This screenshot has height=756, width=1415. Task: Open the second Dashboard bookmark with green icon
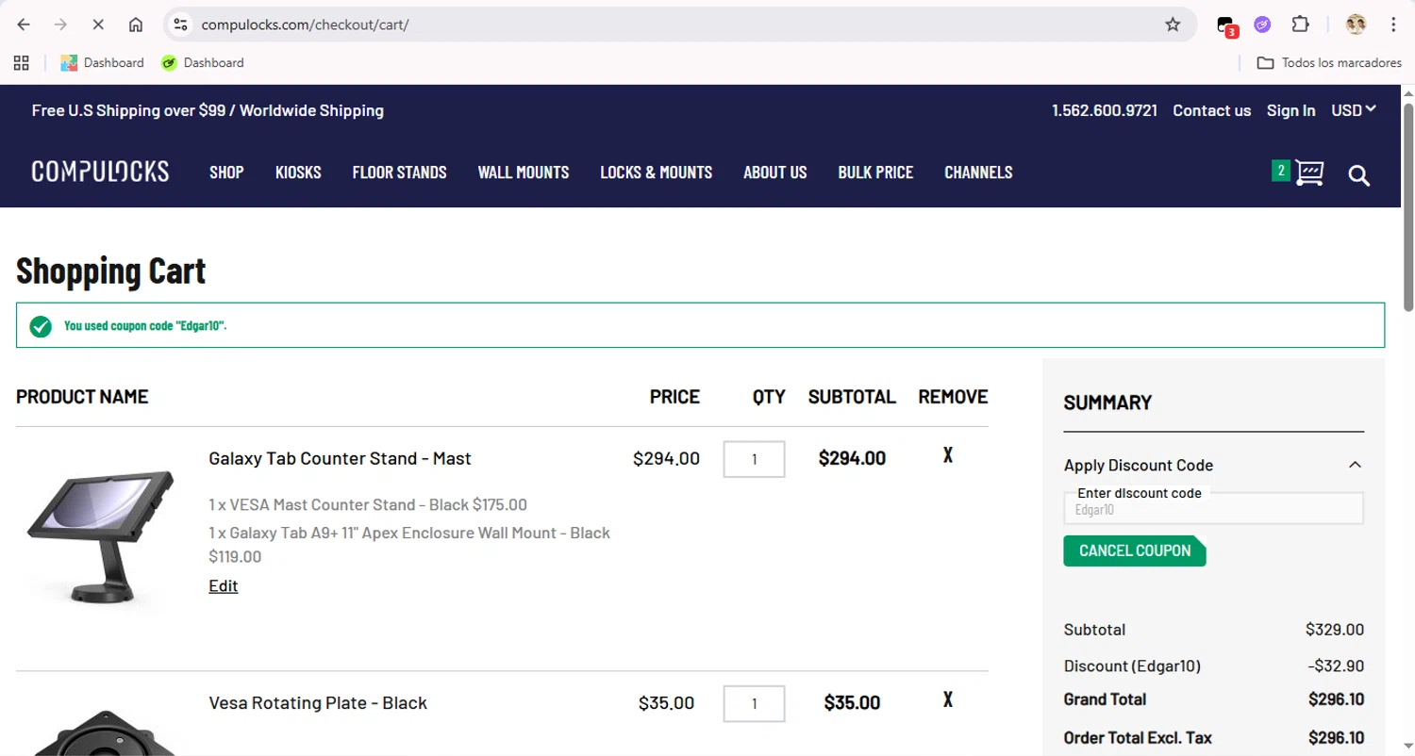[202, 62]
